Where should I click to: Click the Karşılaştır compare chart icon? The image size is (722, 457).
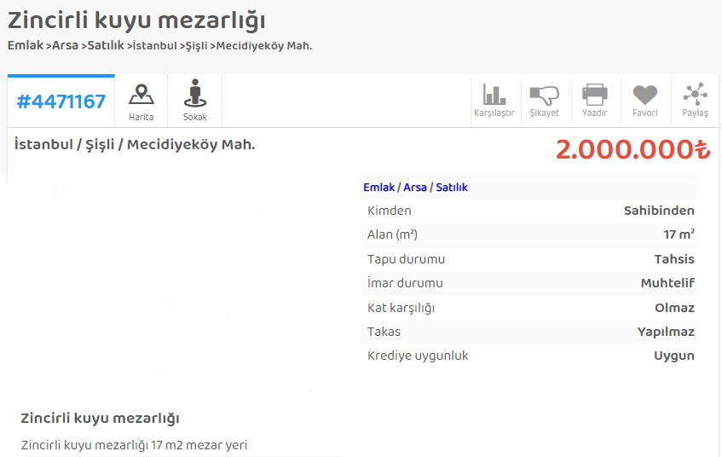tap(494, 101)
